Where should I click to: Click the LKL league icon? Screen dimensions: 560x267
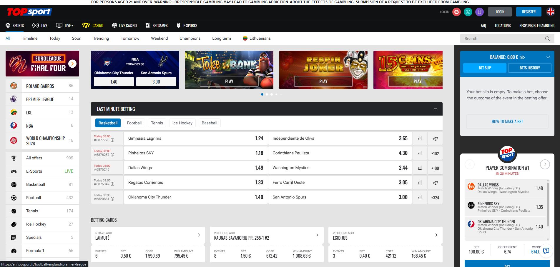point(14,112)
